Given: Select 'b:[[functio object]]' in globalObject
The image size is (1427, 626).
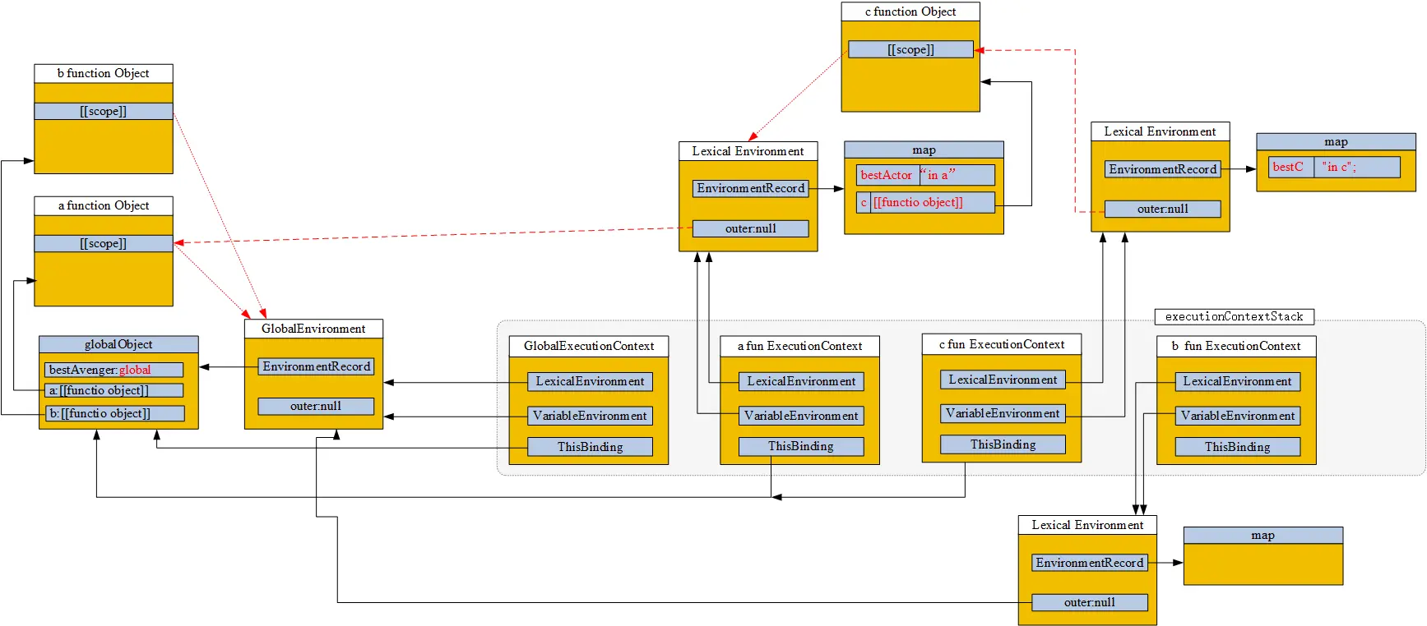Looking at the screenshot, I should click(114, 413).
